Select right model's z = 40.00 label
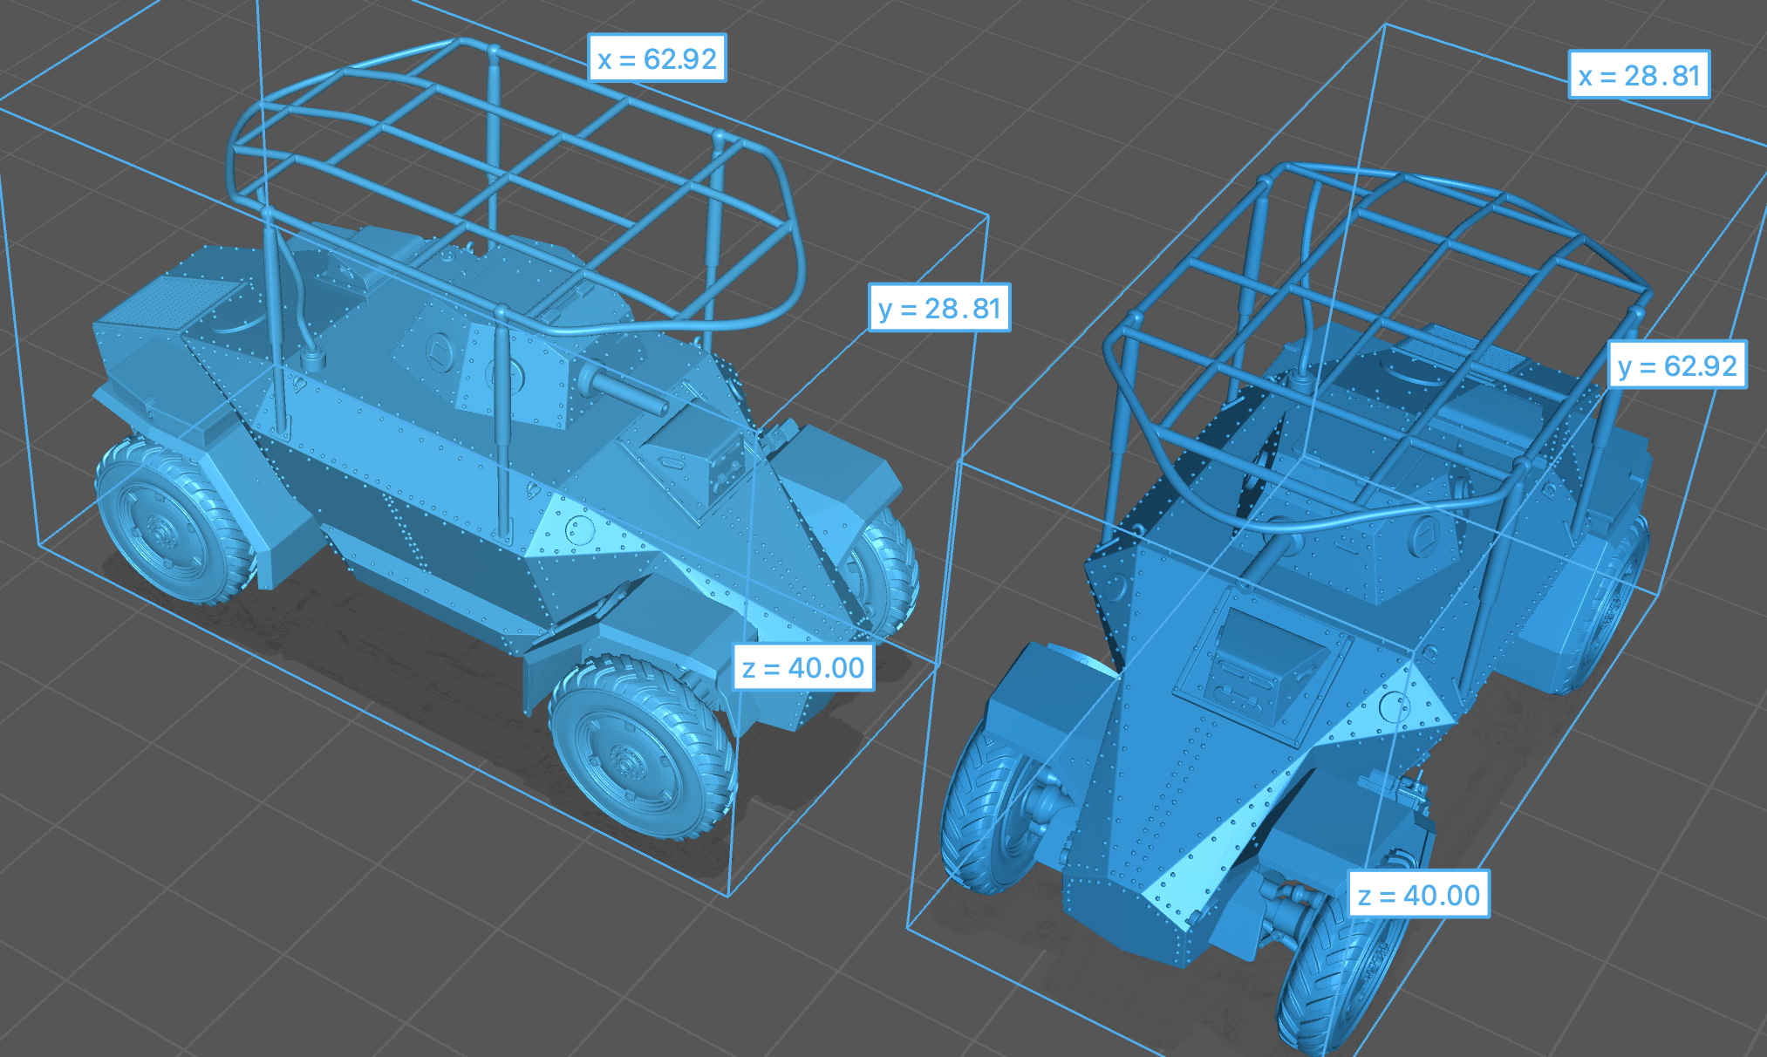This screenshot has height=1057, width=1767. click(1418, 895)
